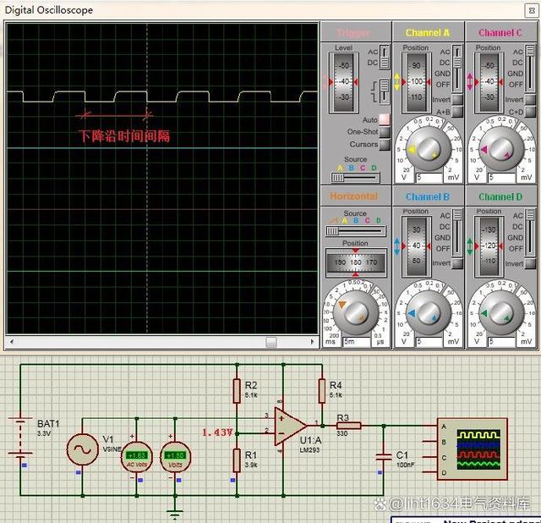Toggle the trigger Auto button
Image resolution: width=541 pixels, height=523 pixels.
pyautogui.click(x=385, y=119)
